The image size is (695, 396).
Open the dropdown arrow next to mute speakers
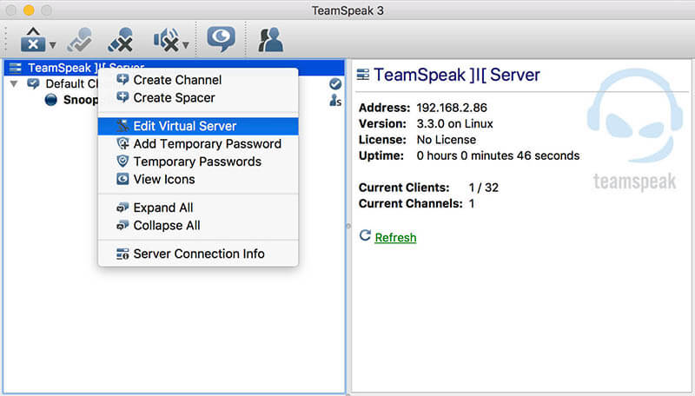tap(186, 45)
